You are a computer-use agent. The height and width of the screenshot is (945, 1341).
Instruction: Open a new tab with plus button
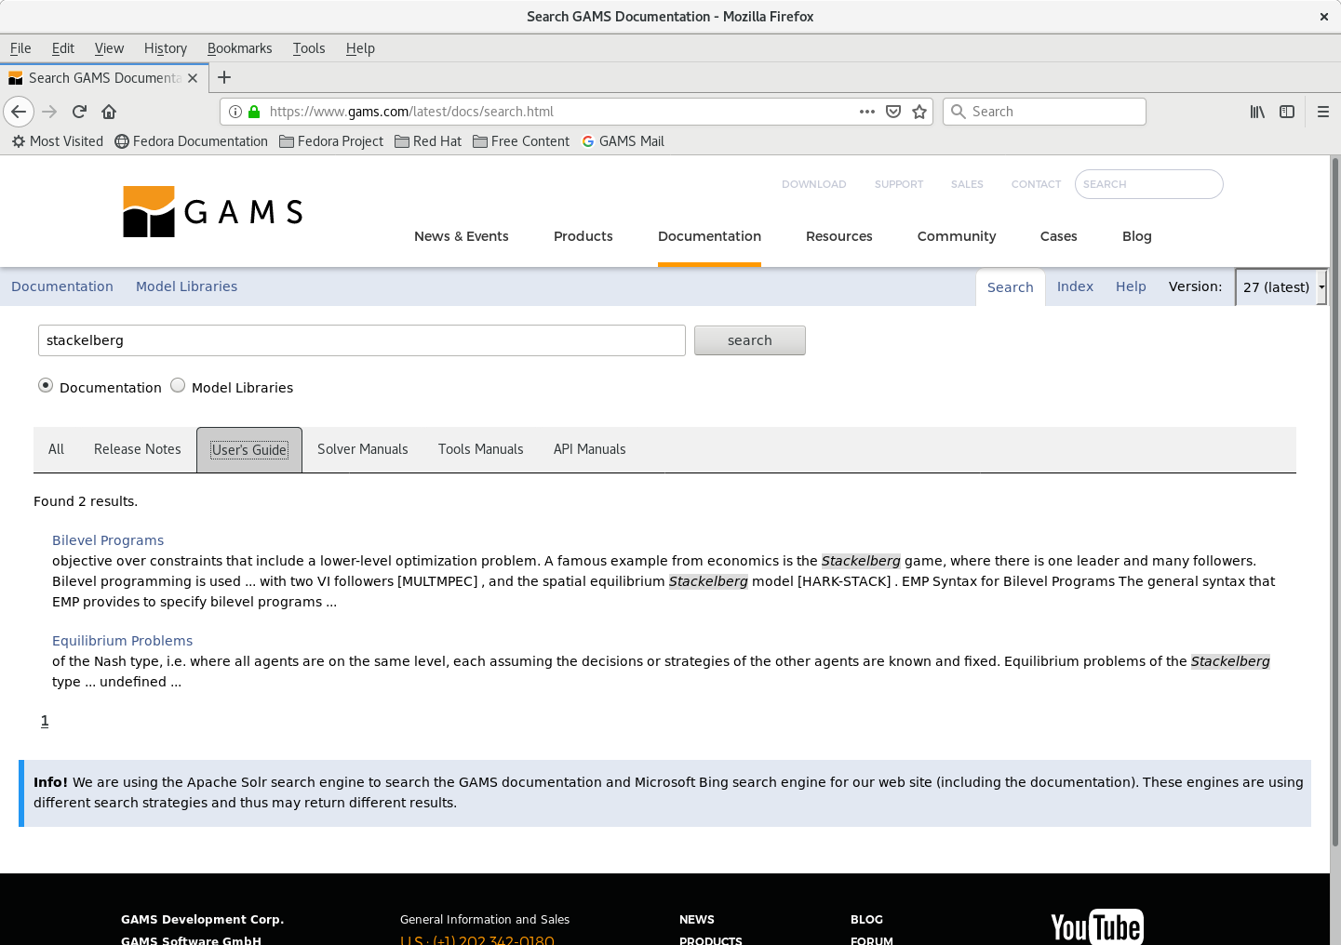[x=224, y=78]
